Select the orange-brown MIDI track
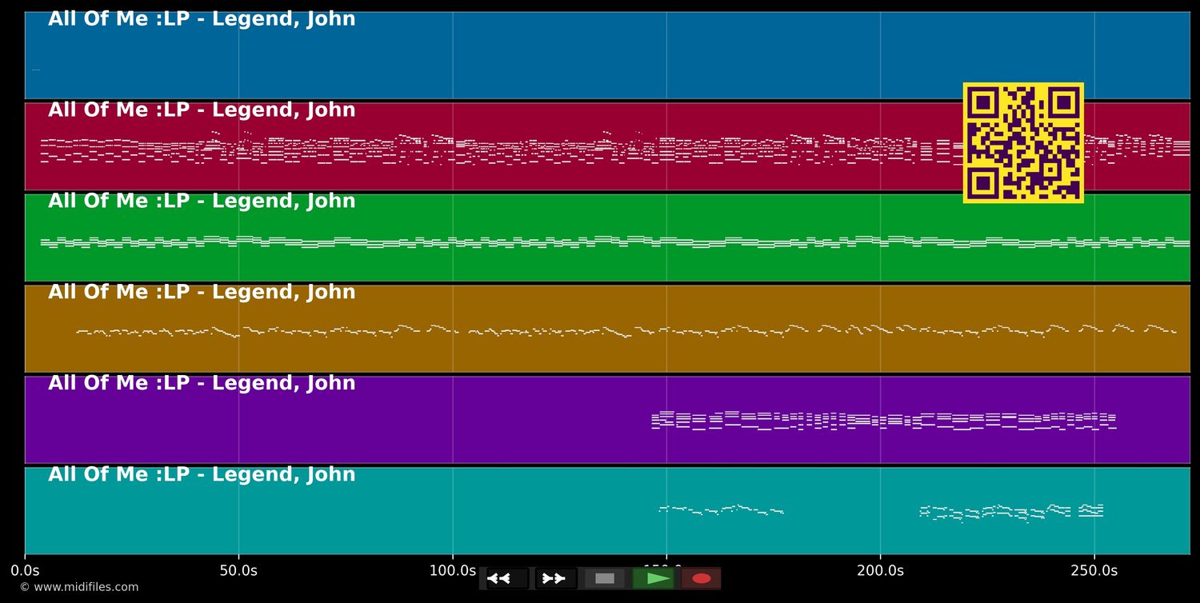The width and height of the screenshot is (1200, 603). tap(607, 329)
